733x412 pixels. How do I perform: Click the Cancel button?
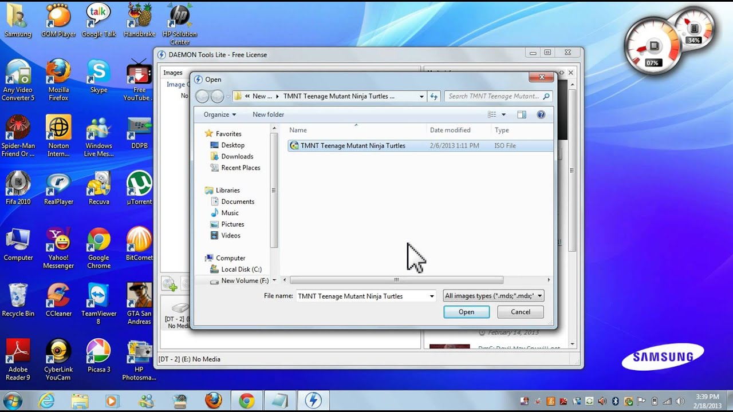(x=521, y=312)
